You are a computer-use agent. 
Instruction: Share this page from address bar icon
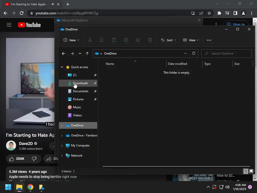201,13
